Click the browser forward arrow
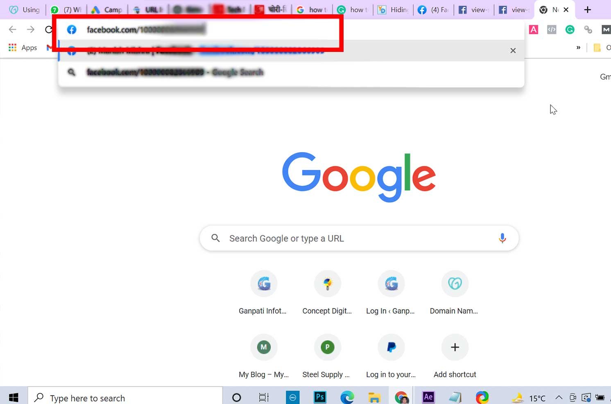Image resolution: width=611 pixels, height=404 pixels. click(x=31, y=29)
